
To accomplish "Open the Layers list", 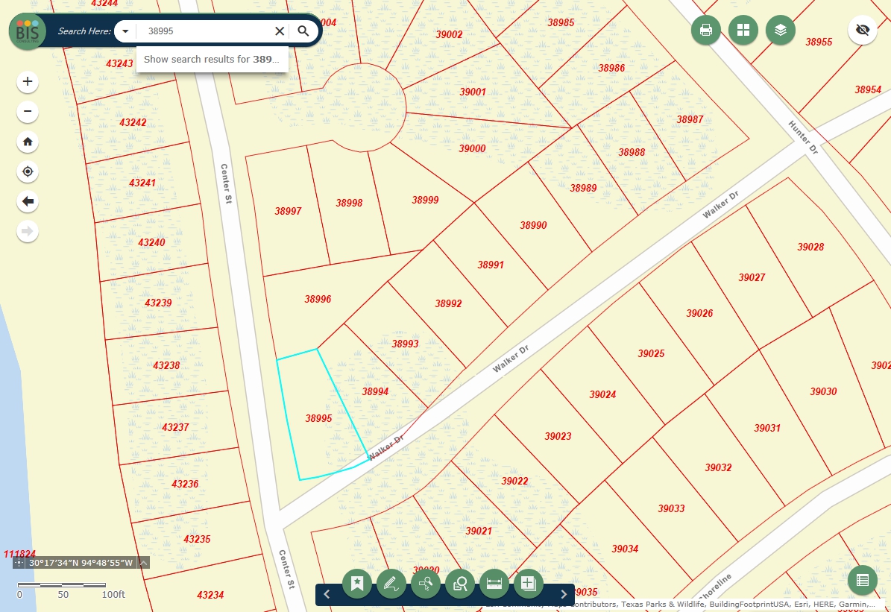I will pos(780,31).
